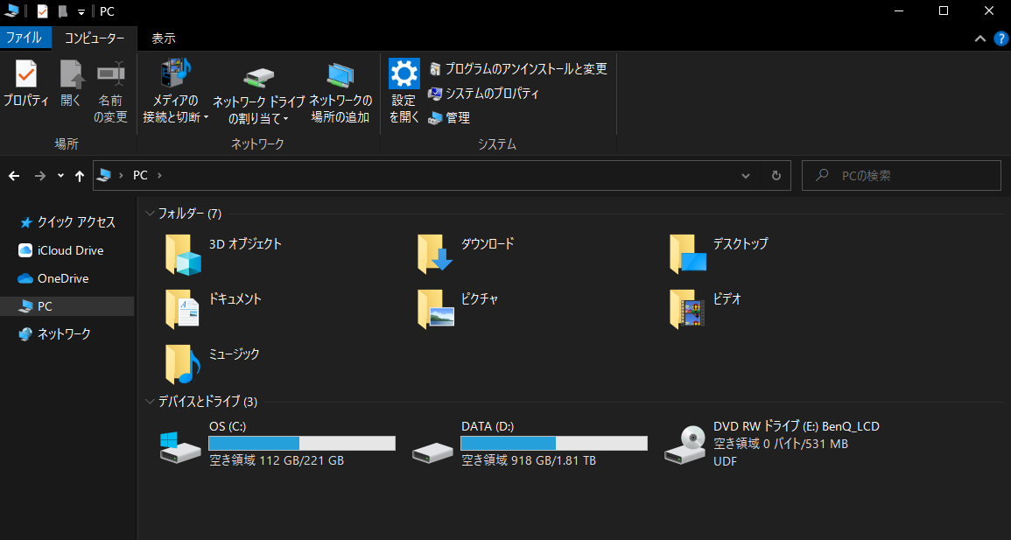Select クイック アクセス in navigation pane

(x=67, y=222)
